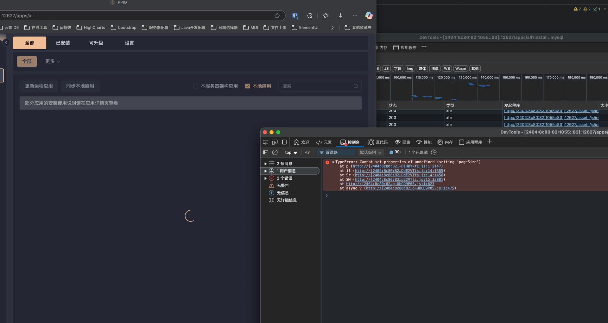Expand the 2 条消息 group
This screenshot has width=608, height=323.
click(265, 164)
